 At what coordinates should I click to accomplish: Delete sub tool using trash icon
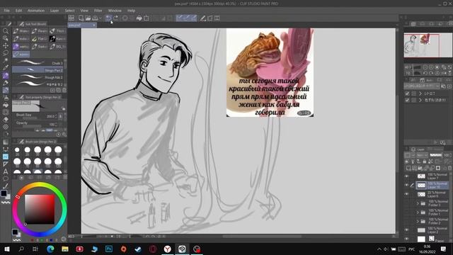[64, 90]
